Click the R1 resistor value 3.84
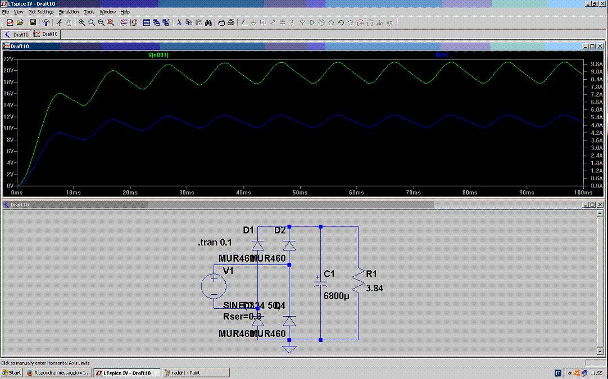608x379 pixels. coord(374,288)
